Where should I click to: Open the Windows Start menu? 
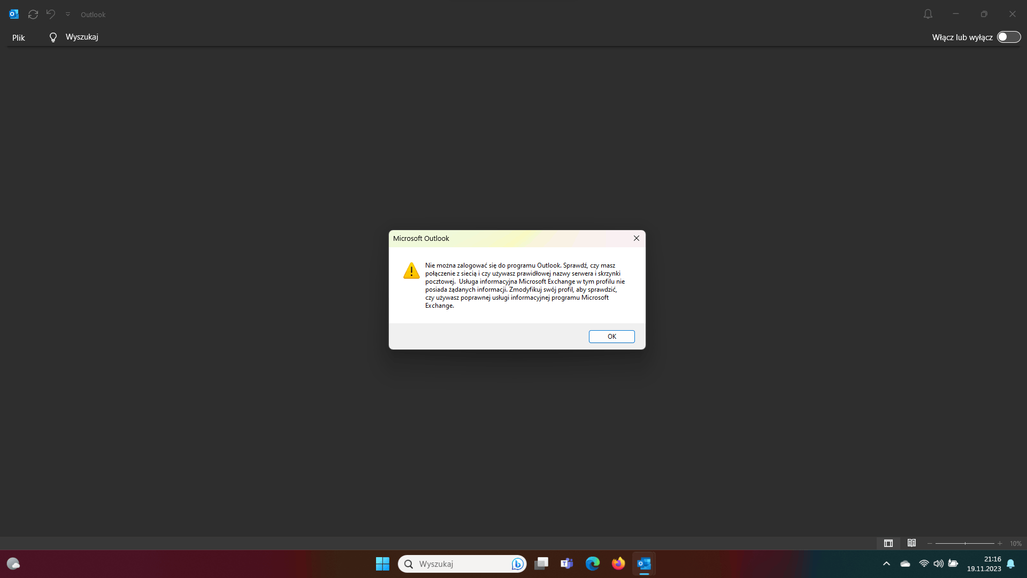(x=382, y=564)
